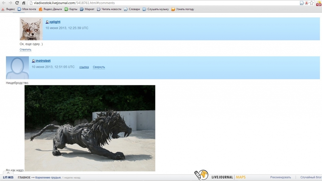The image size is (322, 181).
Task: Open the browser menu icon at far right
Action: pos(319,3)
